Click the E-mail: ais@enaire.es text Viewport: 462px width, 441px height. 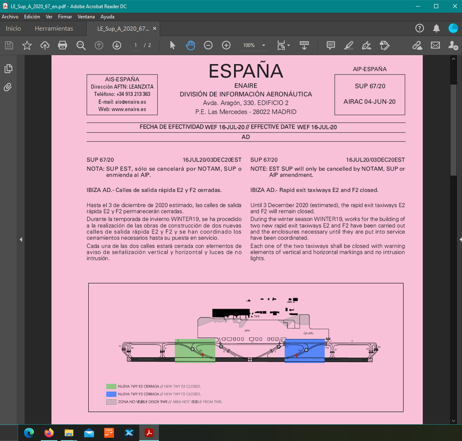pyautogui.click(x=122, y=102)
